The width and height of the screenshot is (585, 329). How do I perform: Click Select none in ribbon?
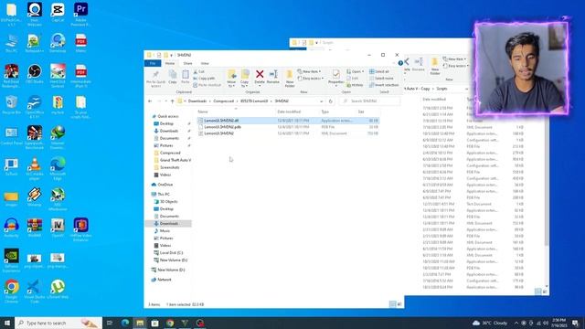(381, 79)
